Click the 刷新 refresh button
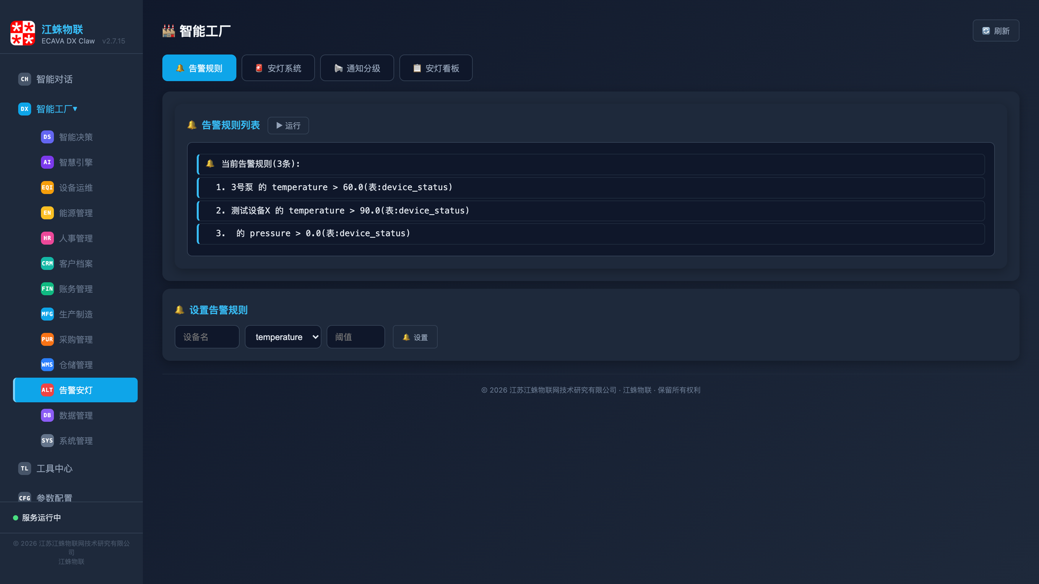Image resolution: width=1039 pixels, height=584 pixels. coord(996,31)
